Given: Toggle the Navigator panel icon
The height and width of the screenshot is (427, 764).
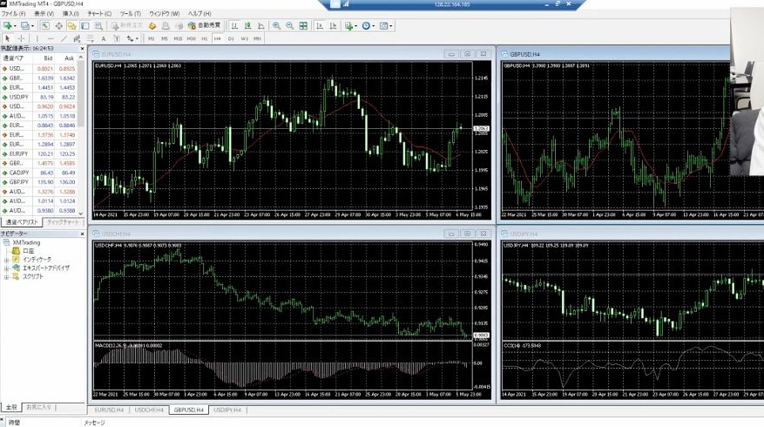Looking at the screenshot, I should pos(71,25).
